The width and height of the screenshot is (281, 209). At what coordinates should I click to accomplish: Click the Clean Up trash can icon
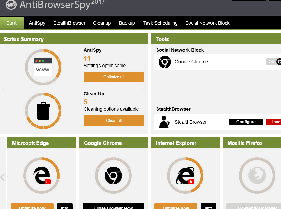click(43, 111)
